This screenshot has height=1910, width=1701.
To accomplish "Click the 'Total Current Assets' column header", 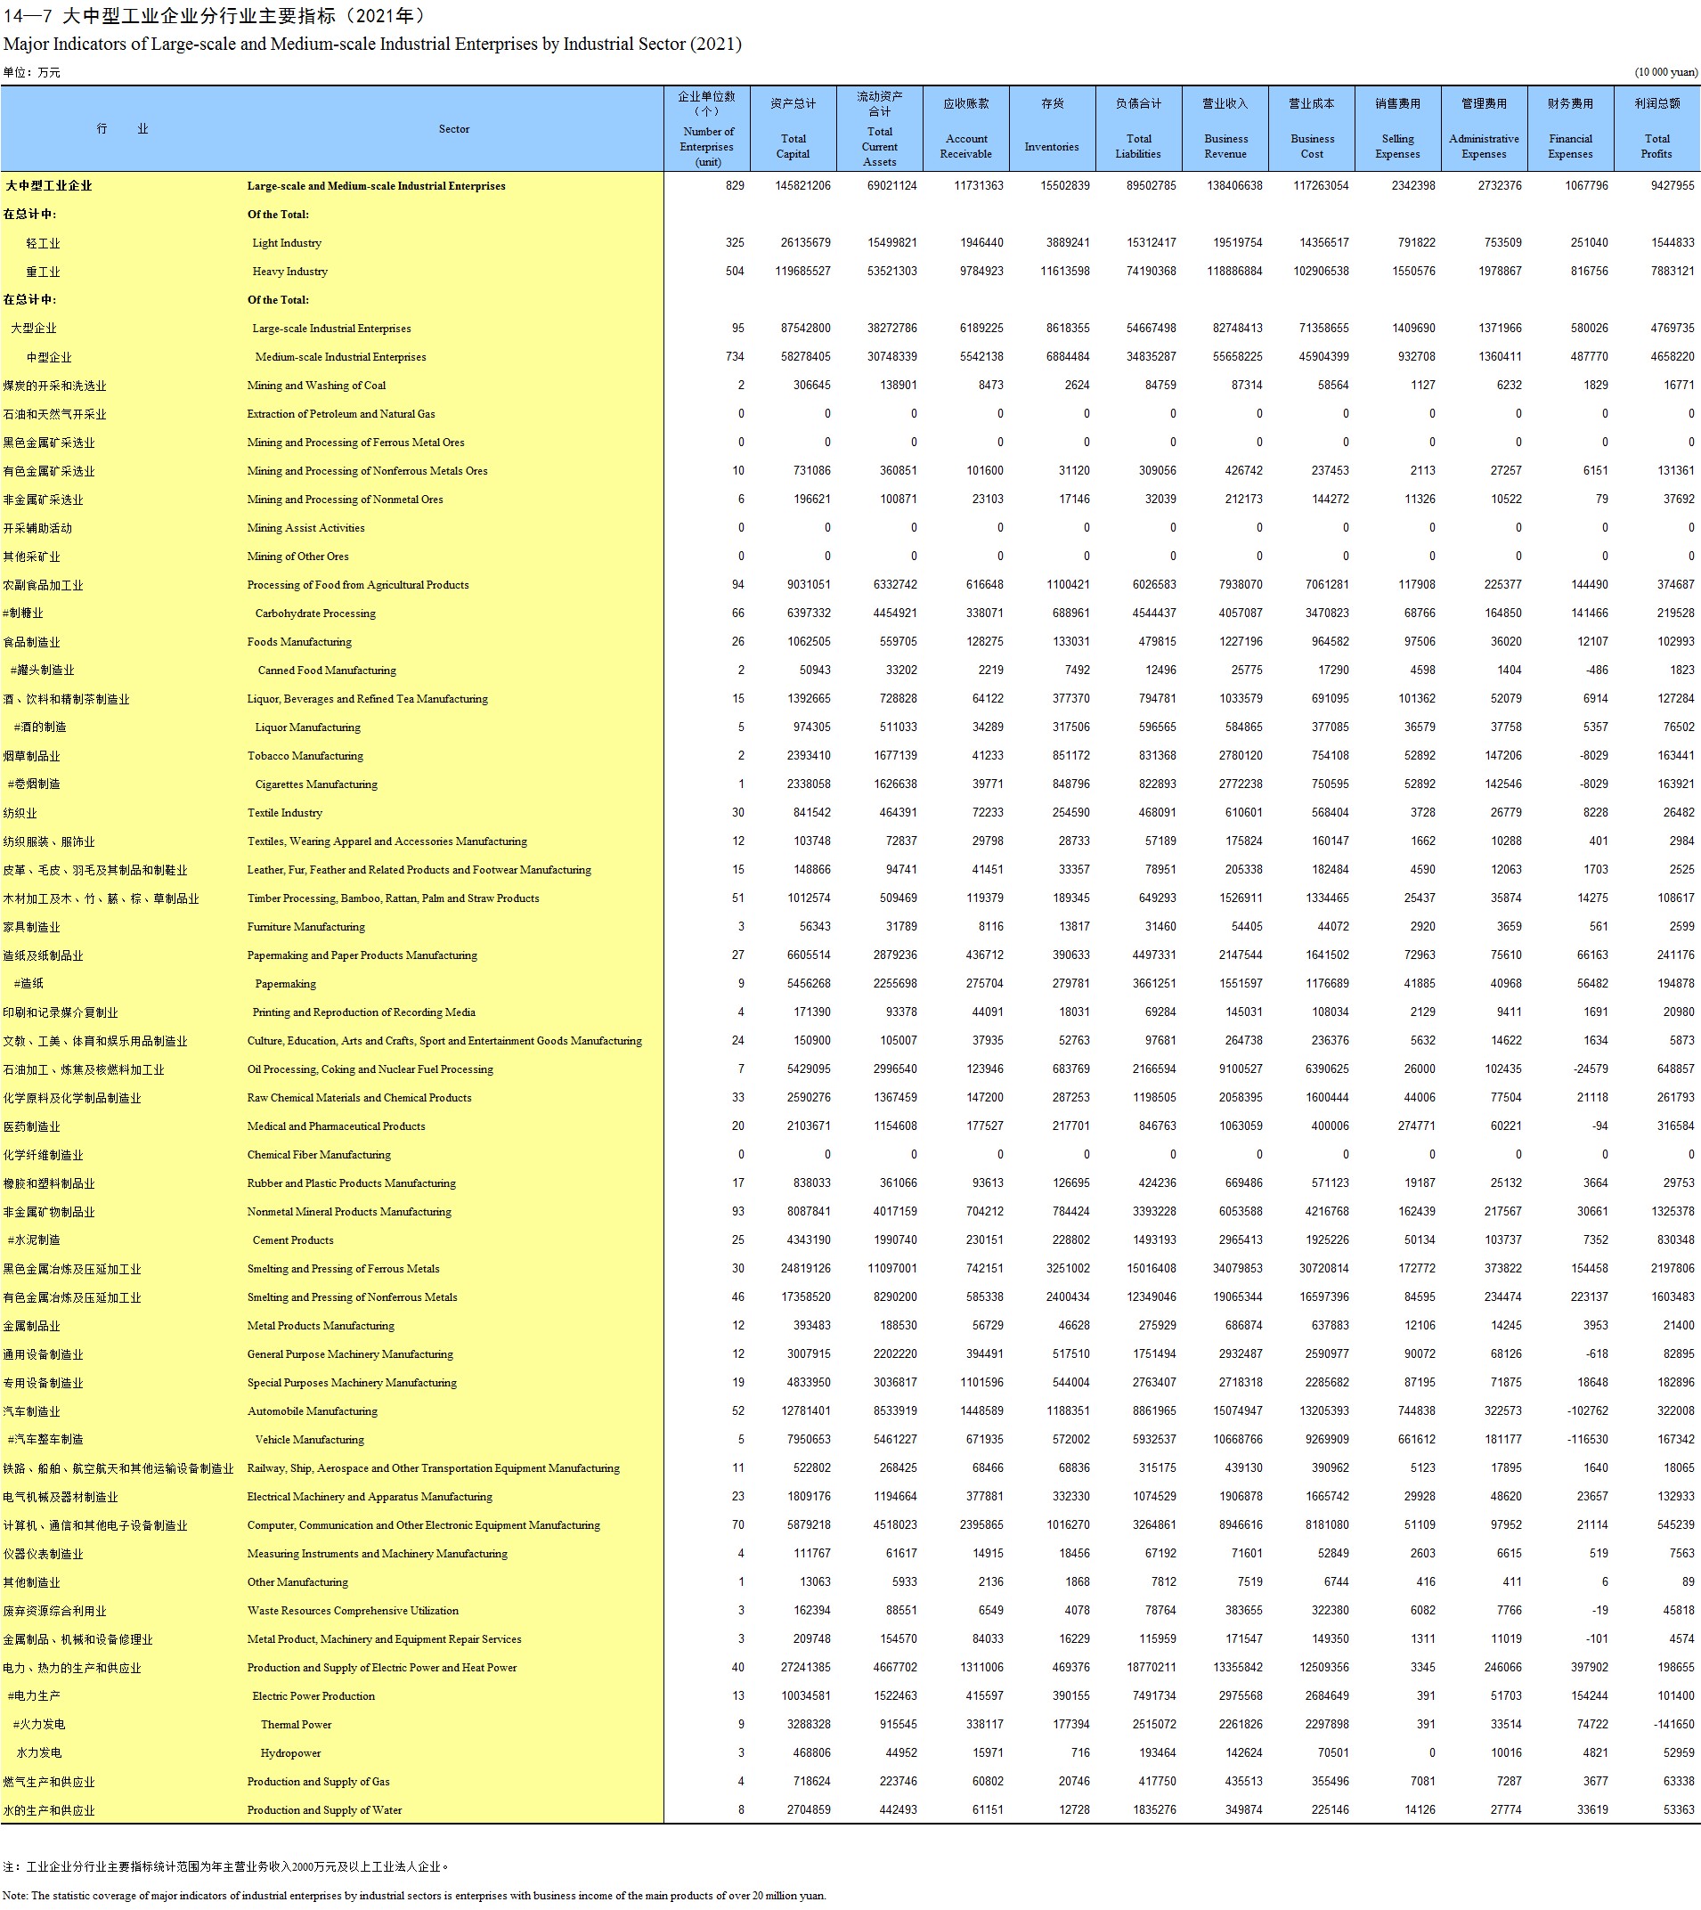I will 881,129.
